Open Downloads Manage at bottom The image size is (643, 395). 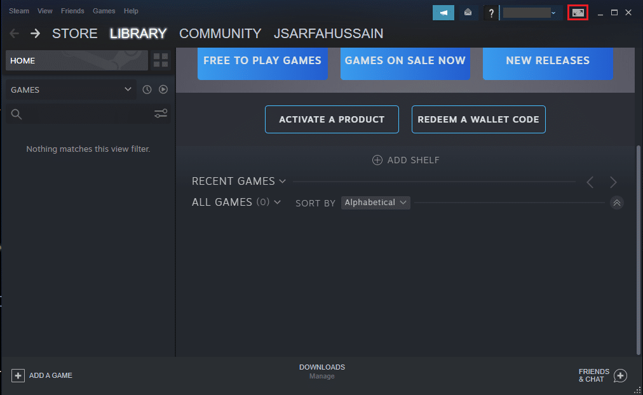click(322, 372)
